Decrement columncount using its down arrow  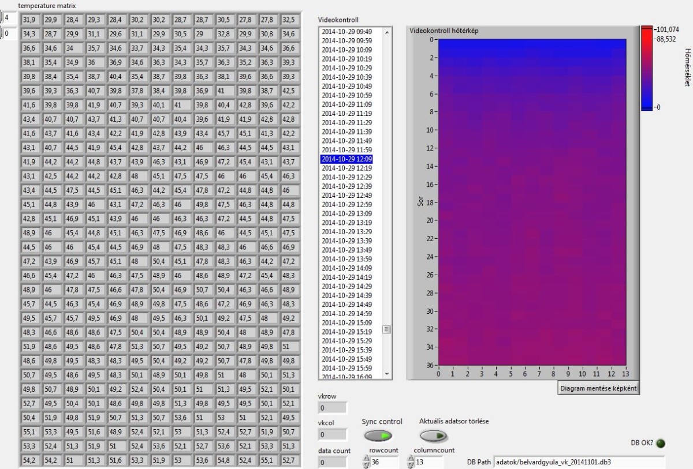click(411, 465)
